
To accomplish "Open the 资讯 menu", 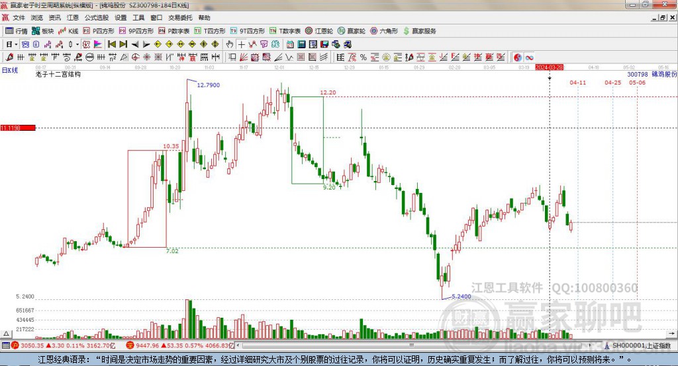I will [54, 18].
